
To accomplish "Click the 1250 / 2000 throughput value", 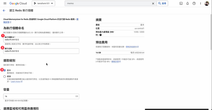I will (x=139, y=32).
